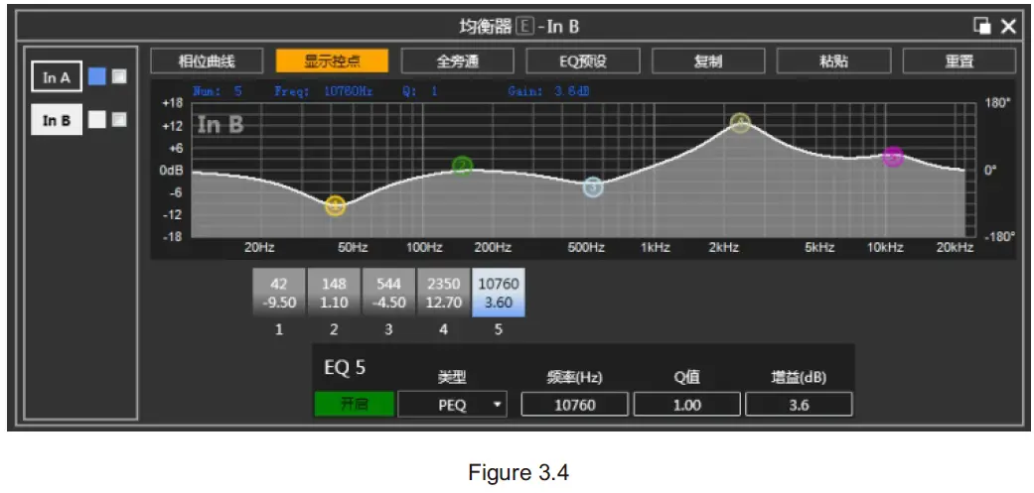Open the EQ预设 presets button
Viewport: 1034px width, 493px height.
click(582, 62)
